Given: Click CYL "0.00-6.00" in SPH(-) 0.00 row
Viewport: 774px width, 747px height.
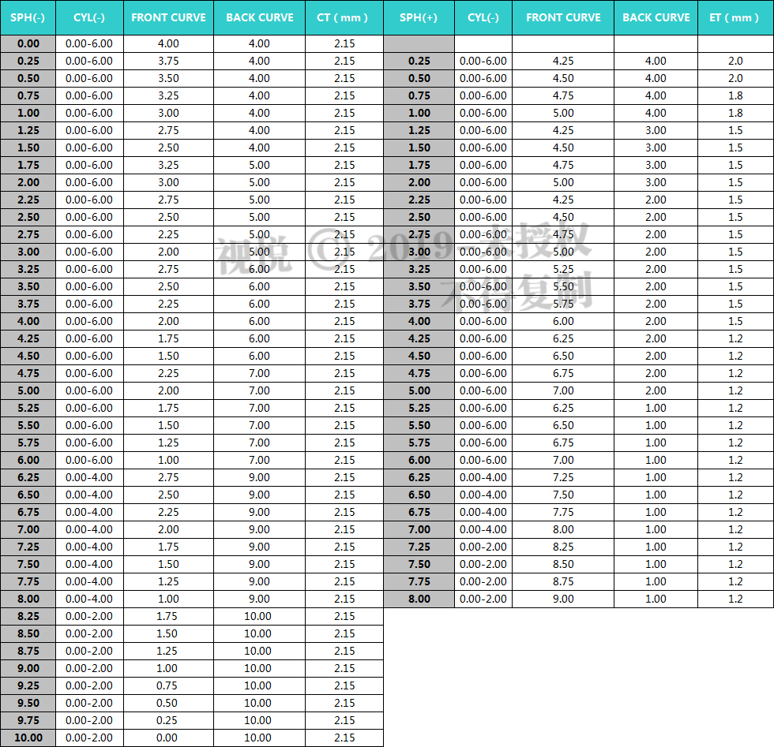Looking at the screenshot, I should (88, 44).
